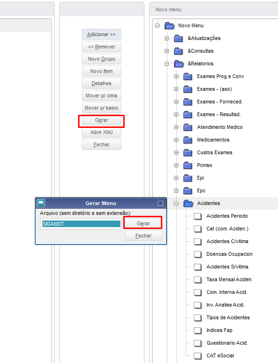Close the Gerar Menu dialog window

pos(160,203)
